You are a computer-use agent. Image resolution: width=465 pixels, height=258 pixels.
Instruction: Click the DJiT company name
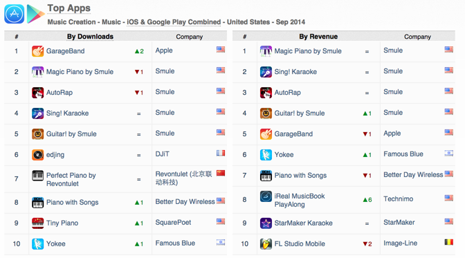point(162,154)
